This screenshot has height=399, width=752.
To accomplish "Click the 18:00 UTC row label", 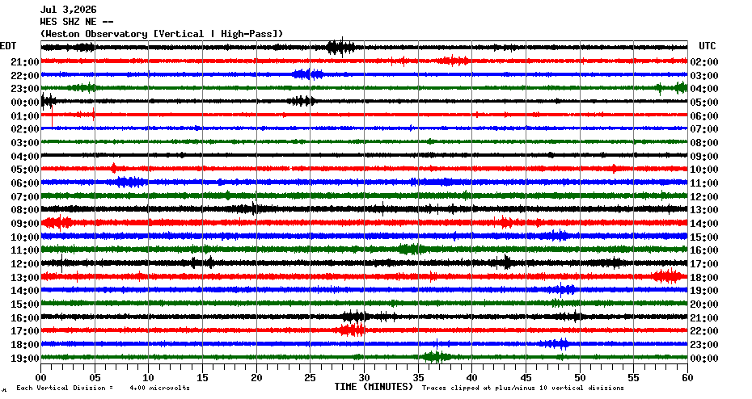I will 704,277.
